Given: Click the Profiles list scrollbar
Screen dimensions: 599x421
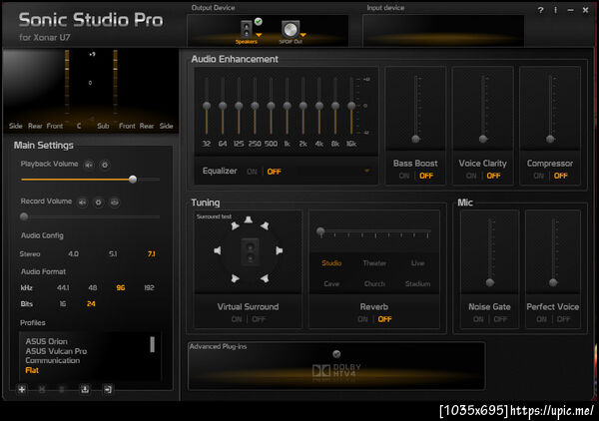Looking at the screenshot, I should point(153,344).
